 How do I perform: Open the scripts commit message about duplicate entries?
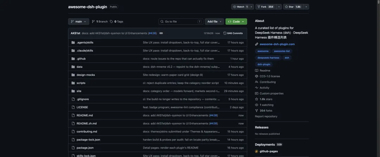click(x=181, y=83)
